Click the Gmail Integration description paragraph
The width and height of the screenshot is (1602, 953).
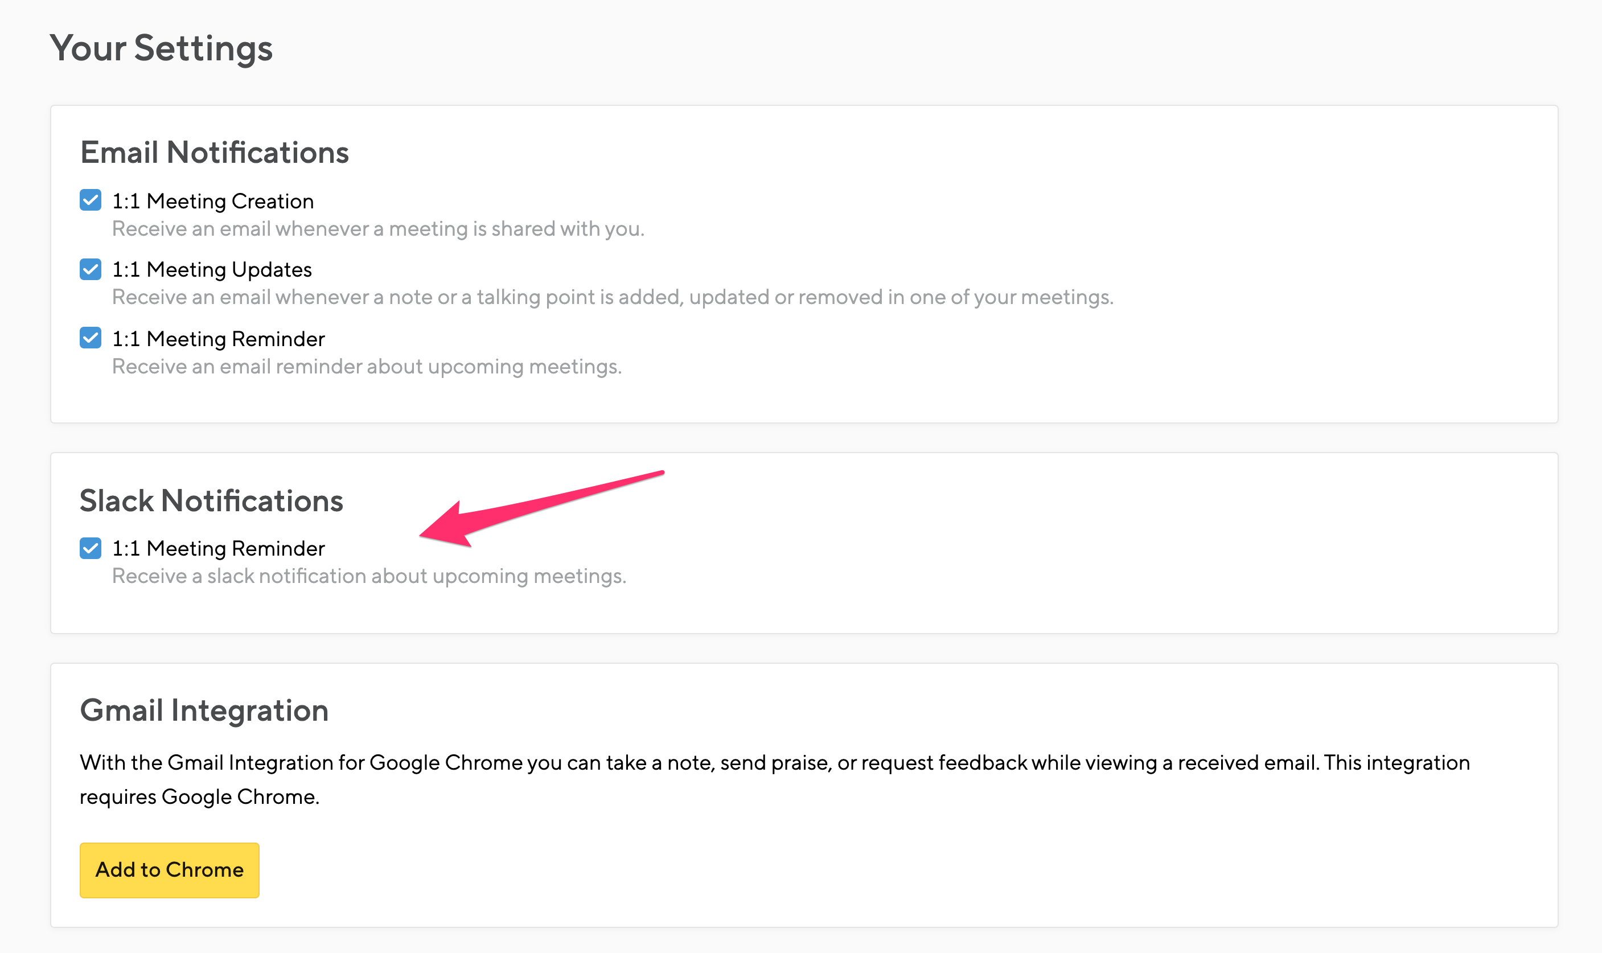775,779
